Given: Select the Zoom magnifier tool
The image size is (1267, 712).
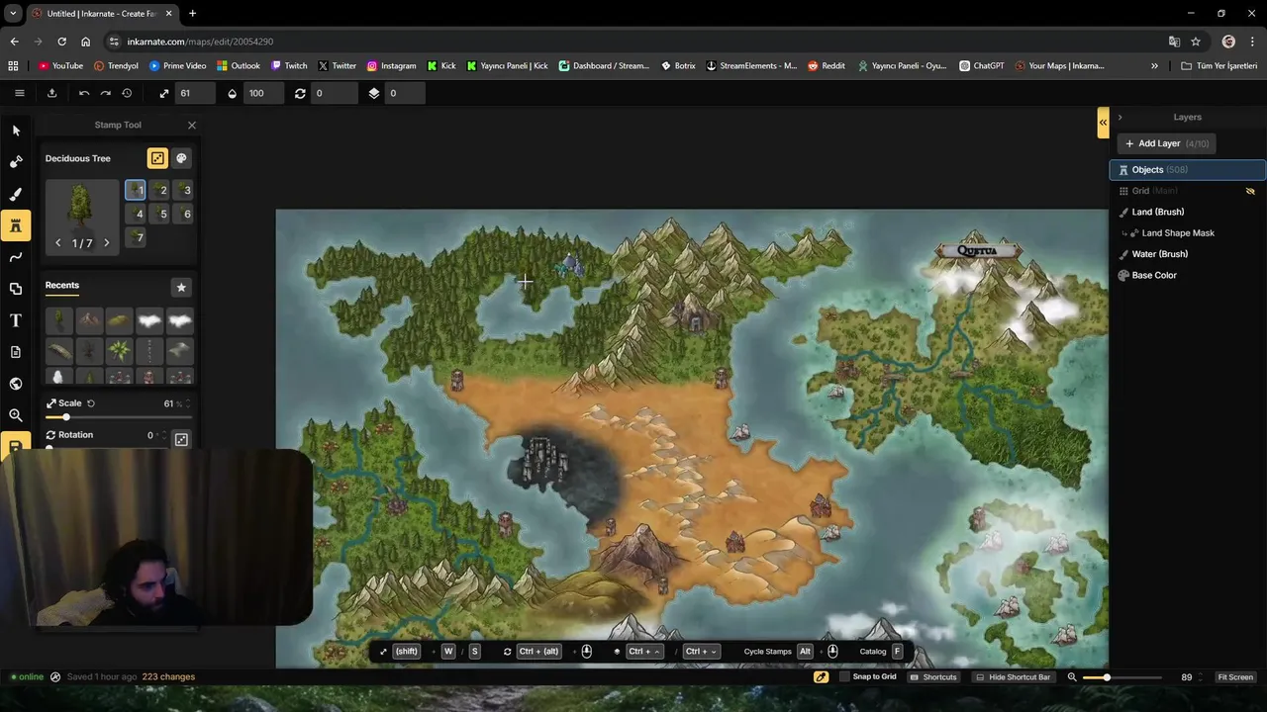Looking at the screenshot, I should pyautogui.click(x=16, y=415).
